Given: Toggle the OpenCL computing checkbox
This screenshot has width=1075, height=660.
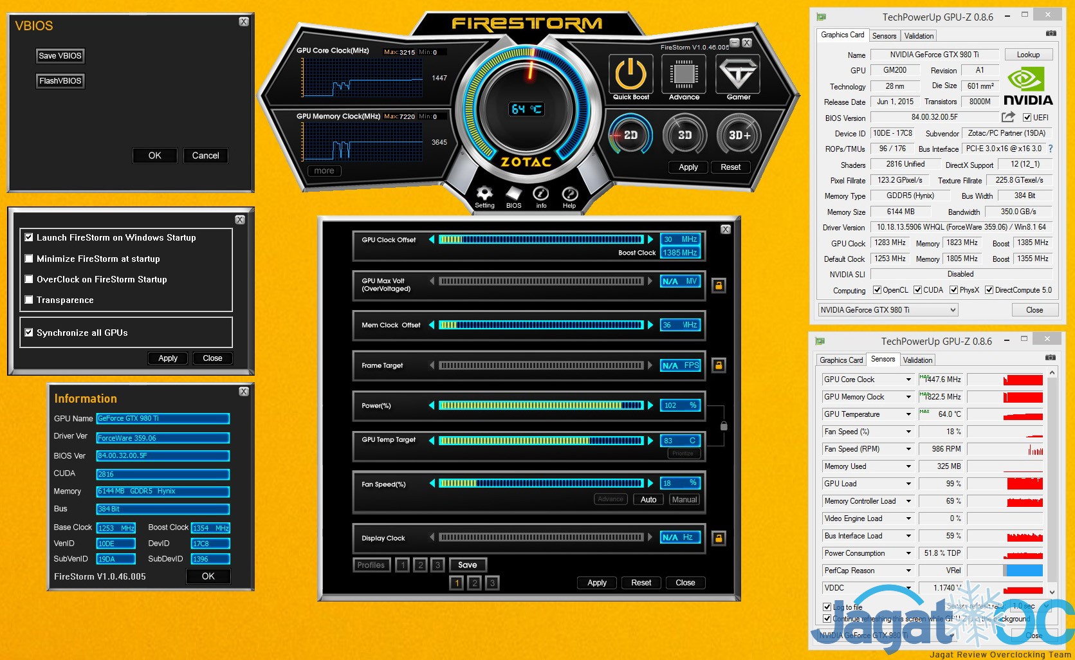Looking at the screenshot, I should [877, 290].
